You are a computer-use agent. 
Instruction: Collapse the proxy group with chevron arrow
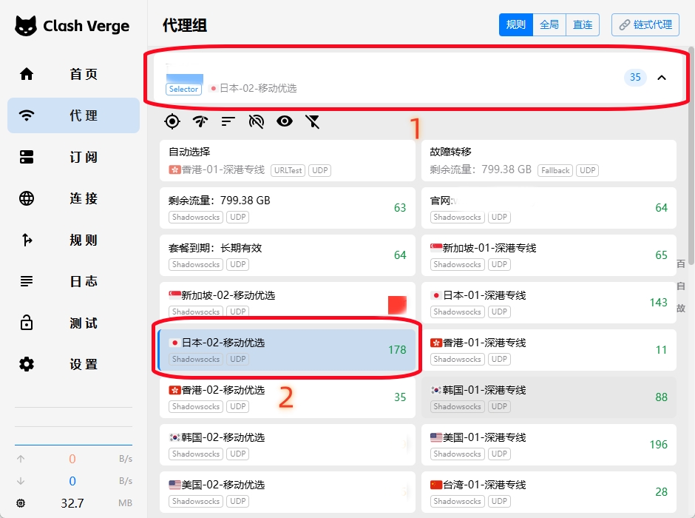coord(662,78)
